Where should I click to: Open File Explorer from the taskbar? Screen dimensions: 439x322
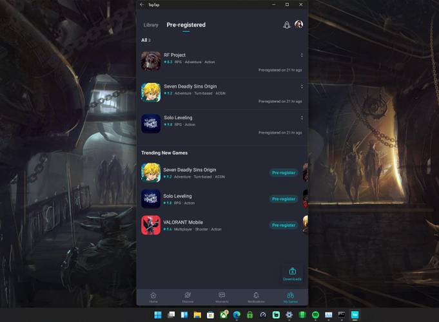tap(197, 315)
